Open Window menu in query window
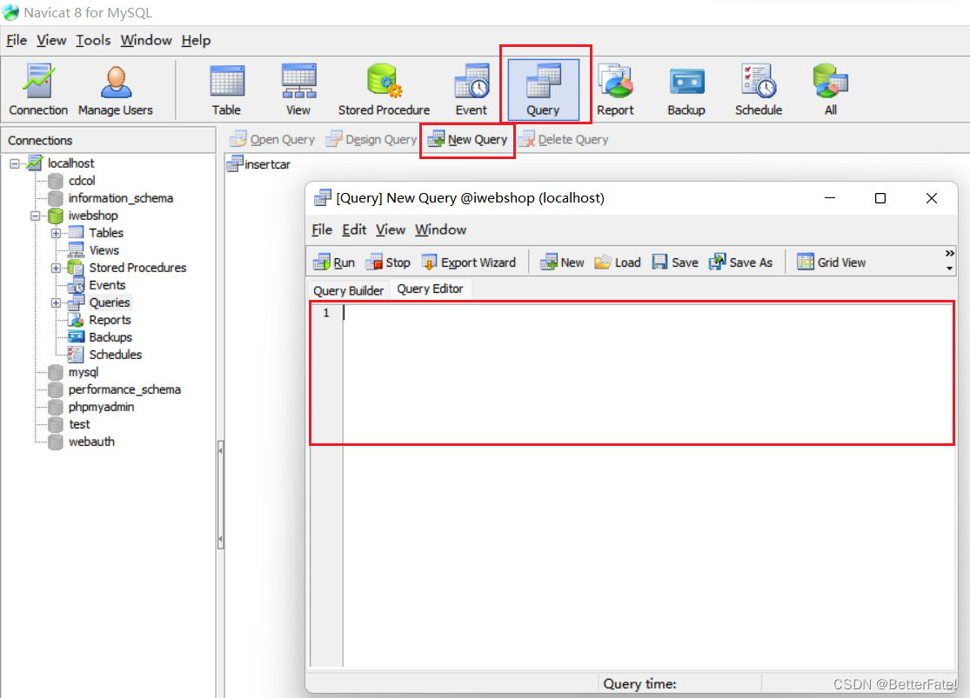The width and height of the screenshot is (970, 698). [440, 230]
